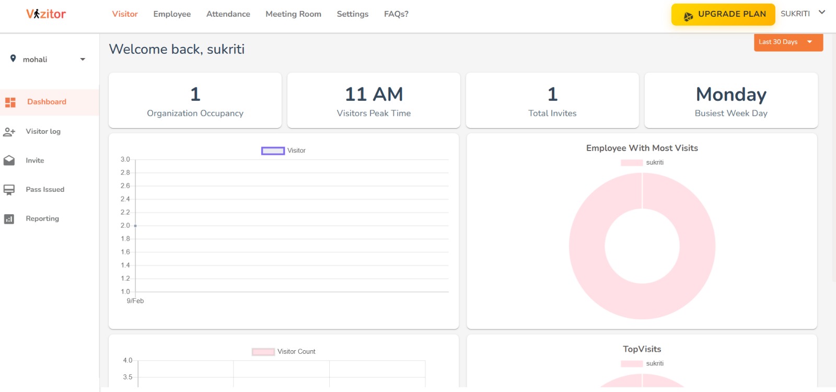Click the 9/Feb axis label
This screenshot has width=836, height=392.
[135, 301]
